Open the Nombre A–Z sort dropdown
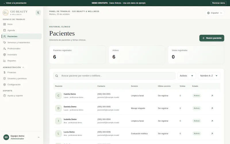The width and height of the screenshot is (230, 144). click(209, 76)
